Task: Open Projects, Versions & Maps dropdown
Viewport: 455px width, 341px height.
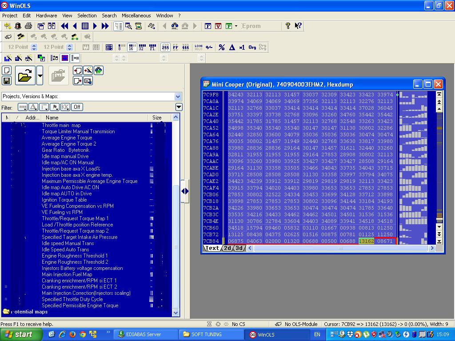Action: click(178, 96)
